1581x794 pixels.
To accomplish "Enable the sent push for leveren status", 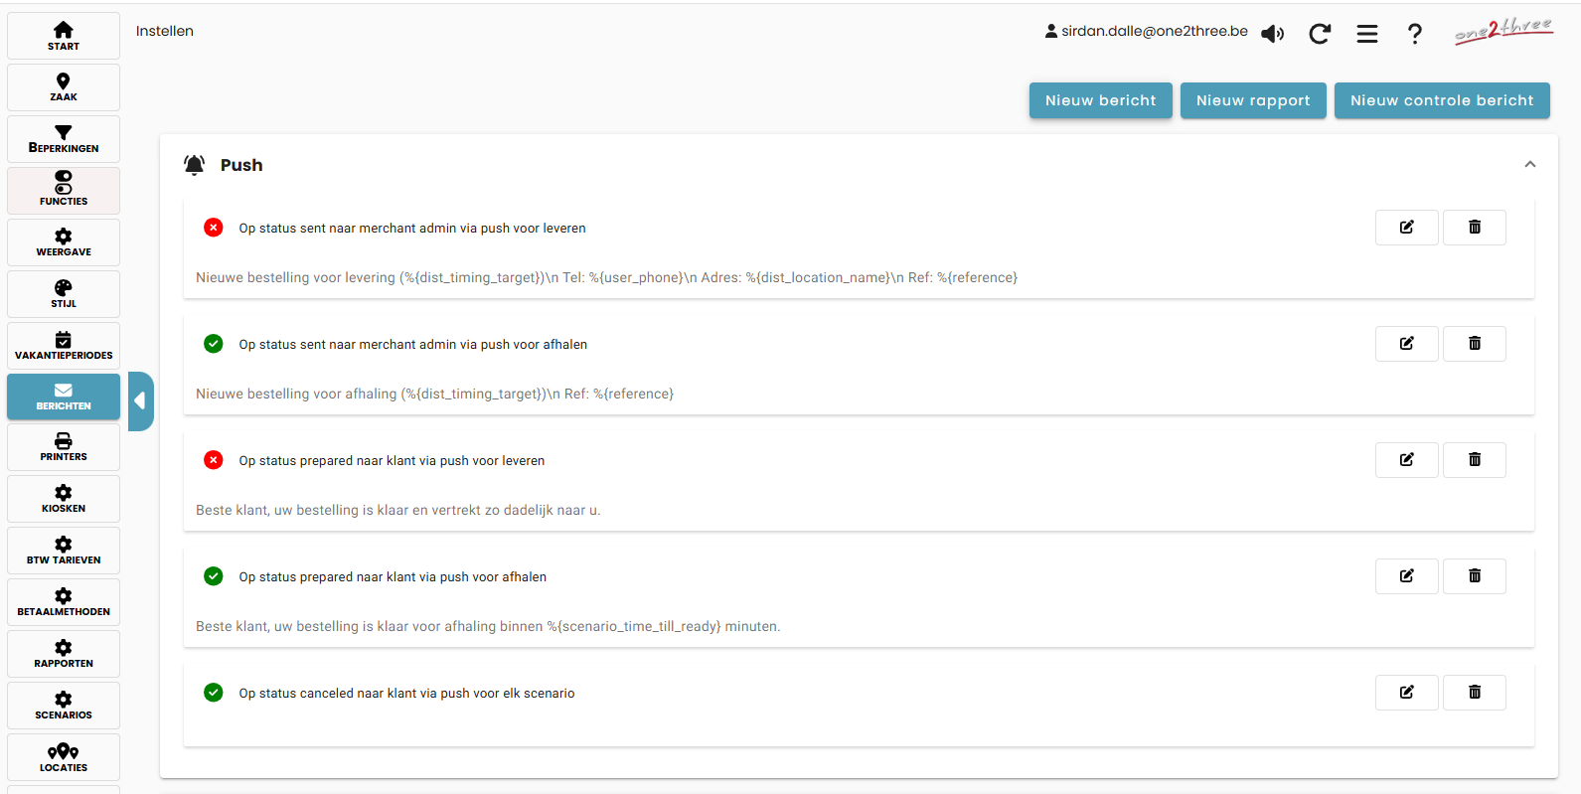I will click(214, 228).
